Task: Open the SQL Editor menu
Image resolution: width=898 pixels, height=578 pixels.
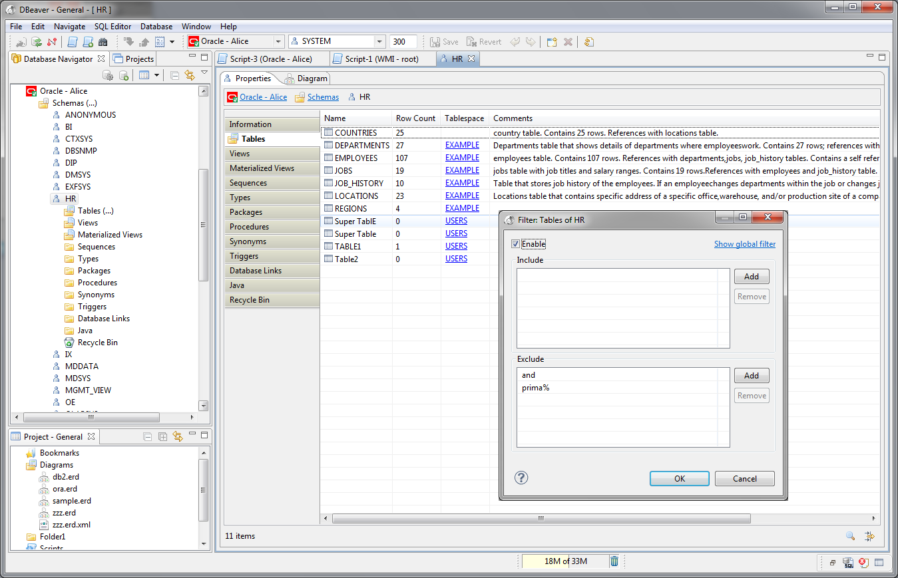Action: (x=112, y=27)
